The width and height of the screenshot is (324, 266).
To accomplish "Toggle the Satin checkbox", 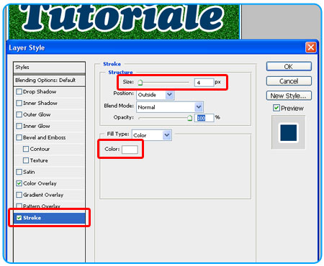I will (19, 172).
